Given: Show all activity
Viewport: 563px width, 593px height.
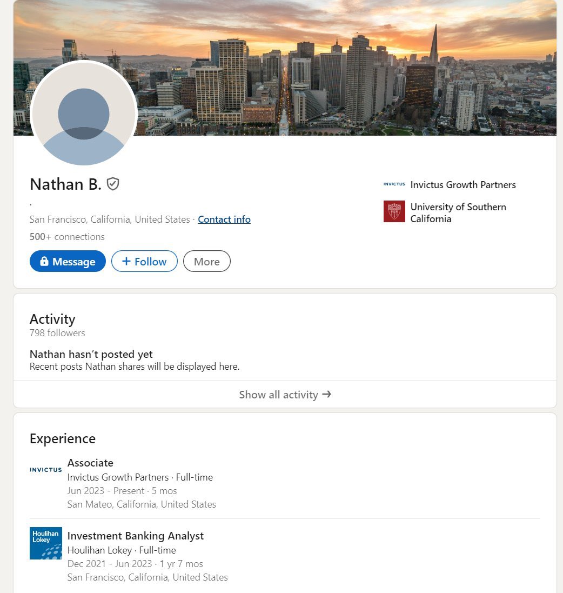Looking at the screenshot, I should (x=285, y=395).
